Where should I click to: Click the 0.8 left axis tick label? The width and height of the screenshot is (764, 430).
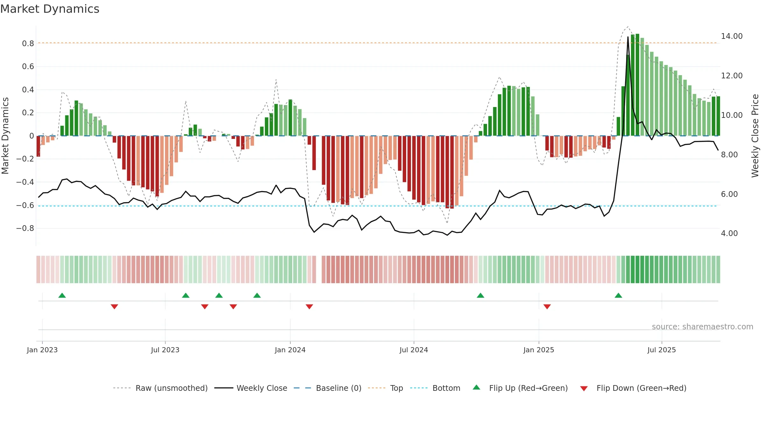[x=28, y=43]
